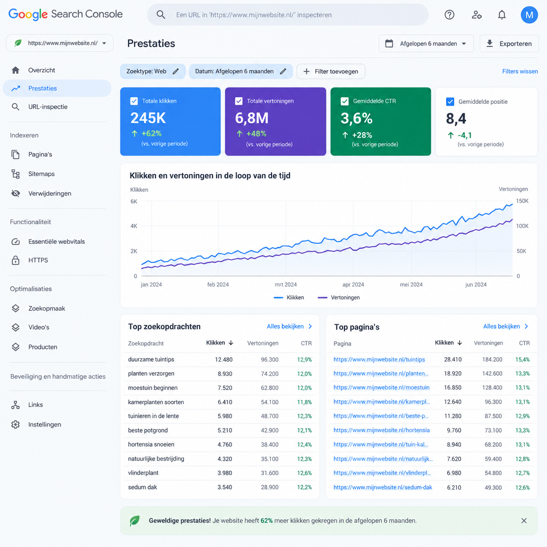Click the Video's layers icon
This screenshot has width=547, height=547.
[x=16, y=327]
